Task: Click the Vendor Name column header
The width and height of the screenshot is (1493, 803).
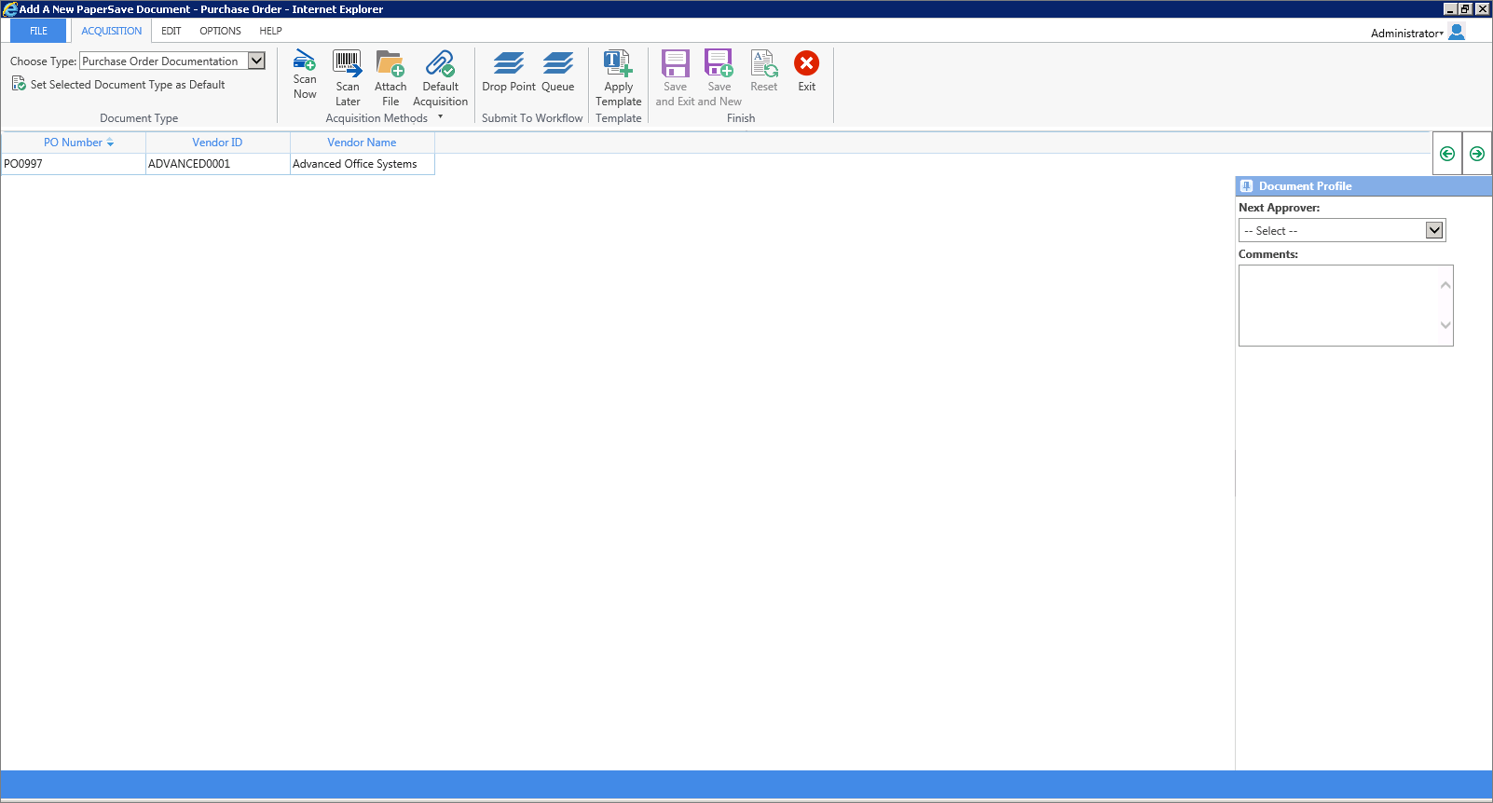Action: click(362, 143)
